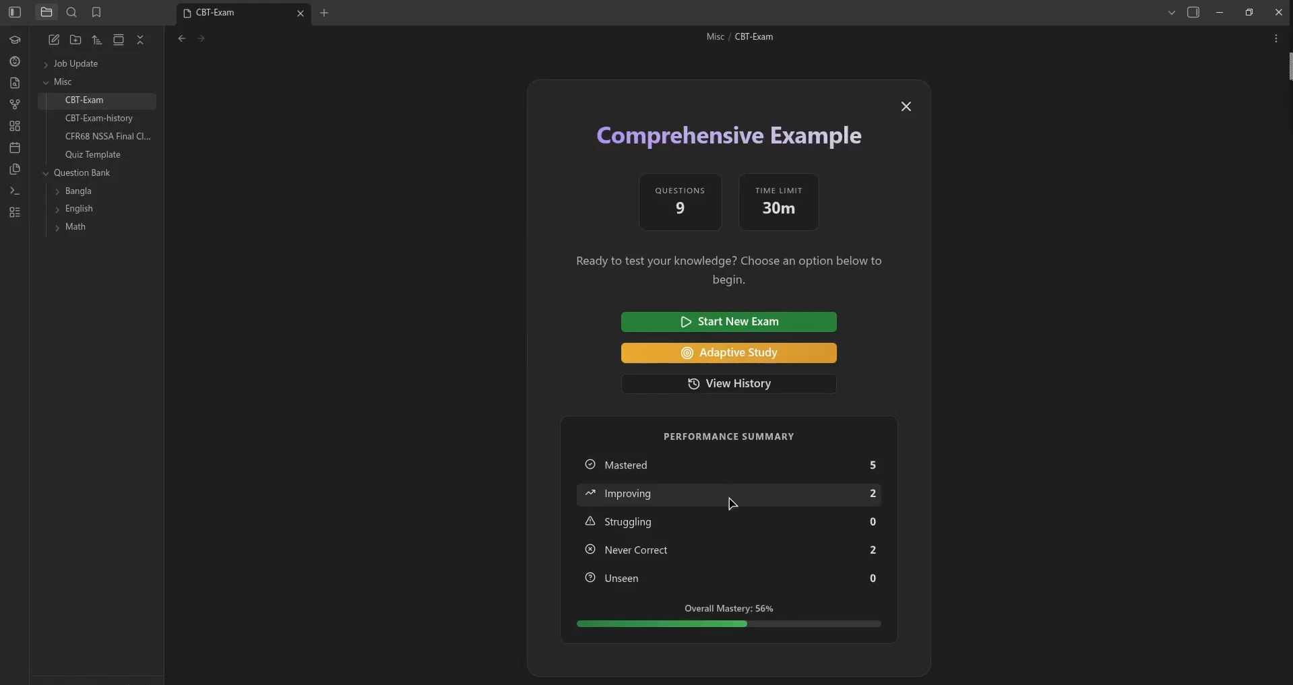Click the Overall Mastery progress bar

[728, 624]
